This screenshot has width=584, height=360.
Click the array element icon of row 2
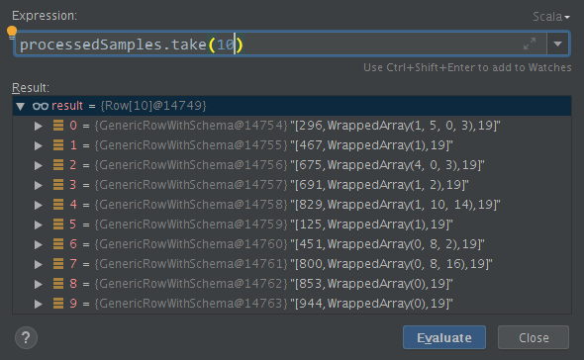click(58, 165)
